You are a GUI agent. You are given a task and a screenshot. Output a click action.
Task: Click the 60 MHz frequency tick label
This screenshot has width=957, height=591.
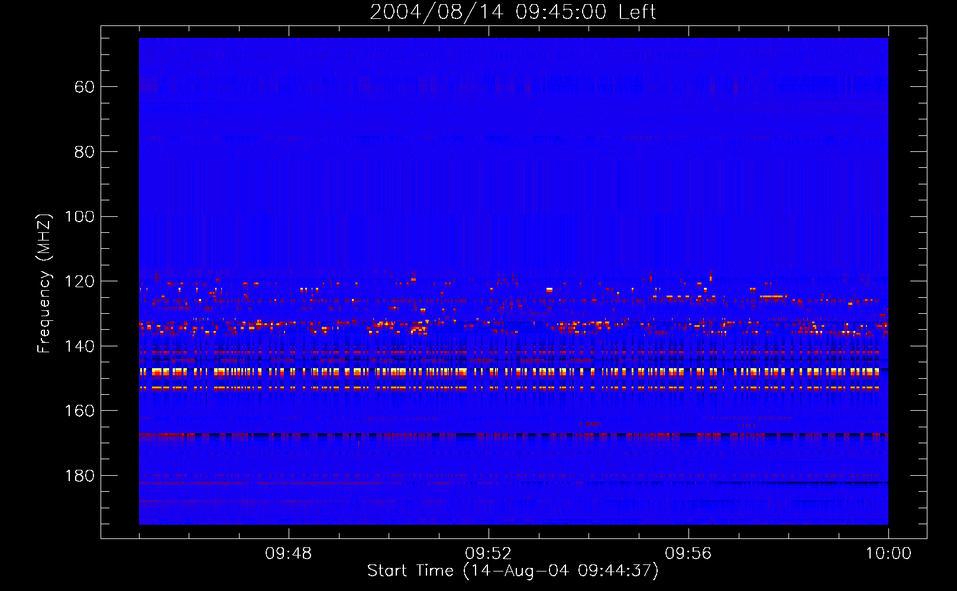click(85, 87)
